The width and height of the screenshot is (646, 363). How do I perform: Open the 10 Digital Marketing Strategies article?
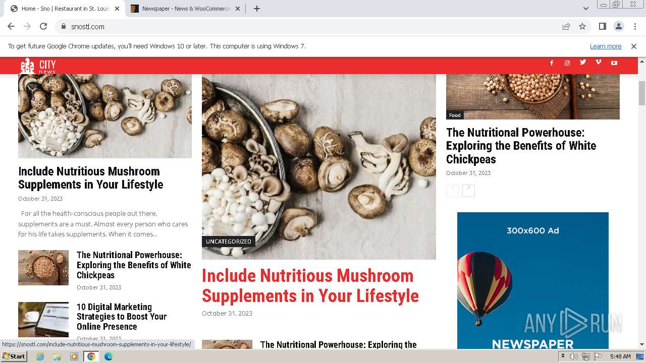122,317
